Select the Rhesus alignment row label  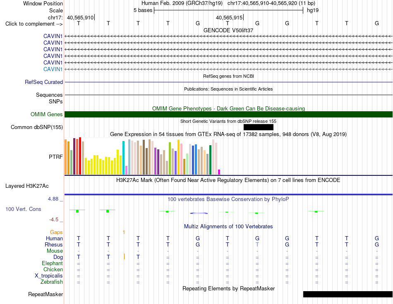pyautogui.click(x=54, y=244)
